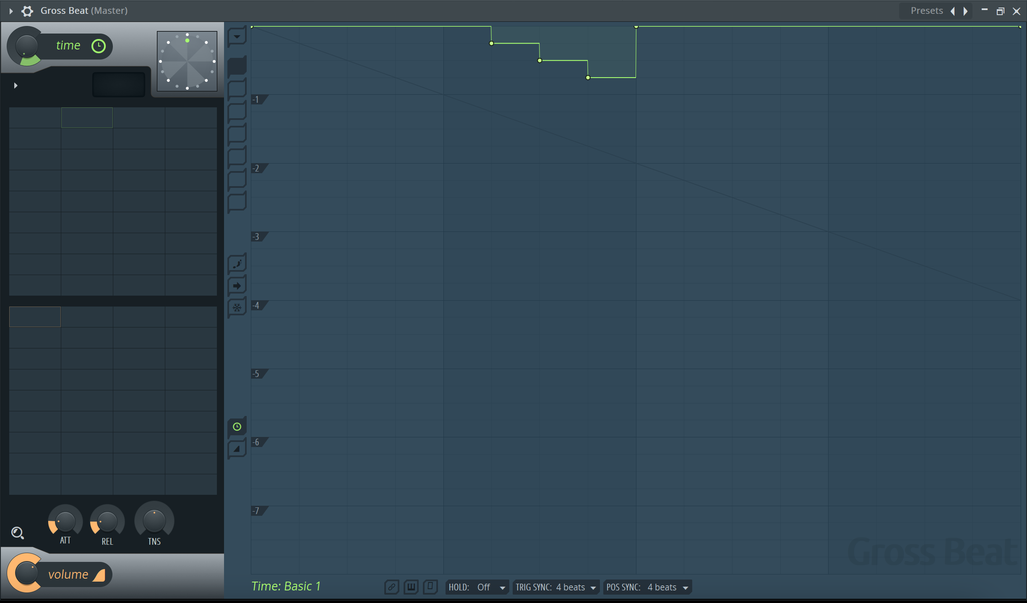Screen dimensions: 1027x603
Task: Click the scratching clock dial
Action: (x=187, y=61)
